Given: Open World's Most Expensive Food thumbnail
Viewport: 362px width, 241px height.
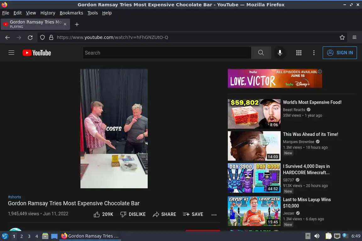Looking at the screenshot, I should (x=254, y=114).
